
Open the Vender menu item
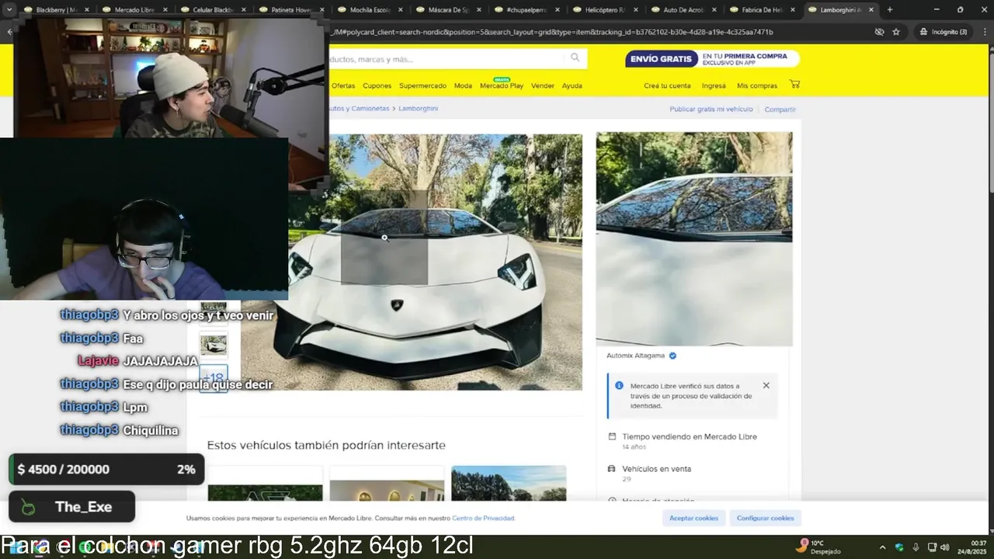click(x=543, y=85)
